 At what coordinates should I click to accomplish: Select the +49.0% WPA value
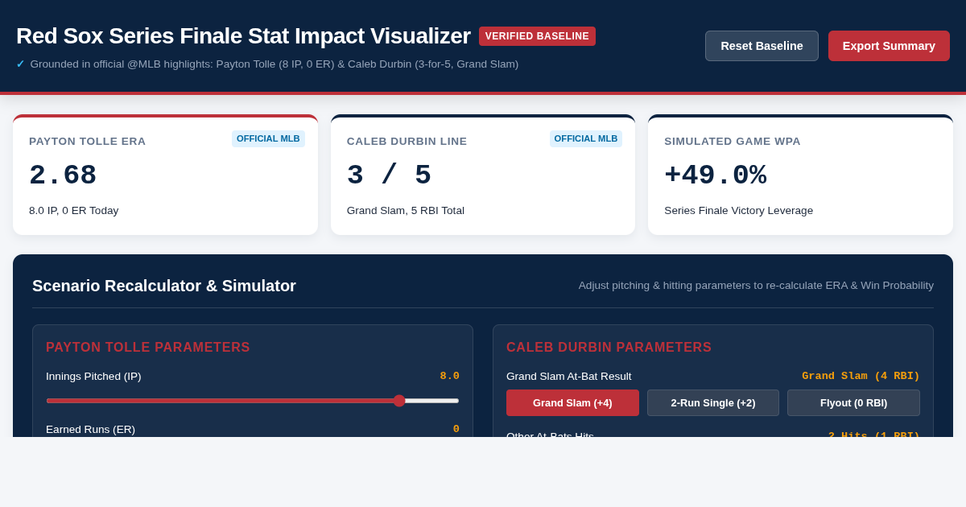point(715,175)
